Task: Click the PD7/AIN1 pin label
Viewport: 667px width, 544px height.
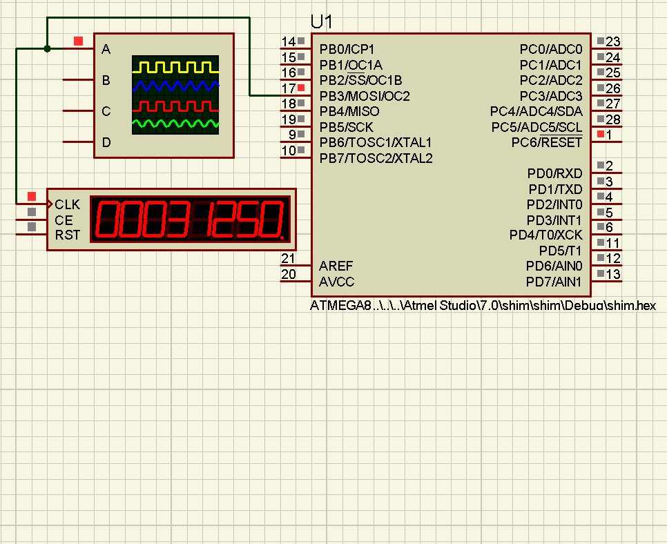Action: click(554, 282)
